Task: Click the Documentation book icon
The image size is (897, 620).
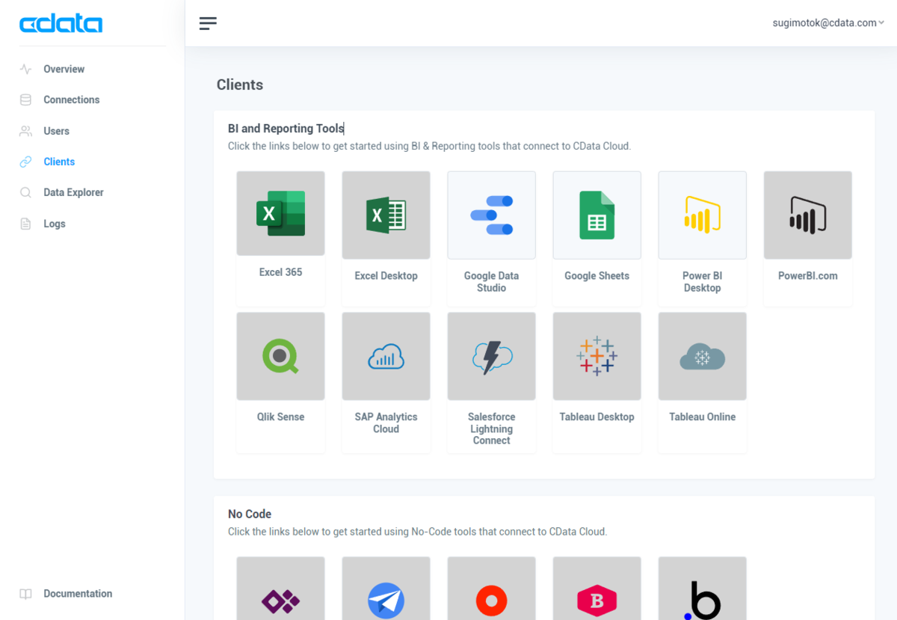Action: [25, 594]
